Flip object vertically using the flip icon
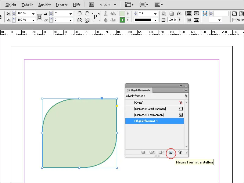 [87, 20]
